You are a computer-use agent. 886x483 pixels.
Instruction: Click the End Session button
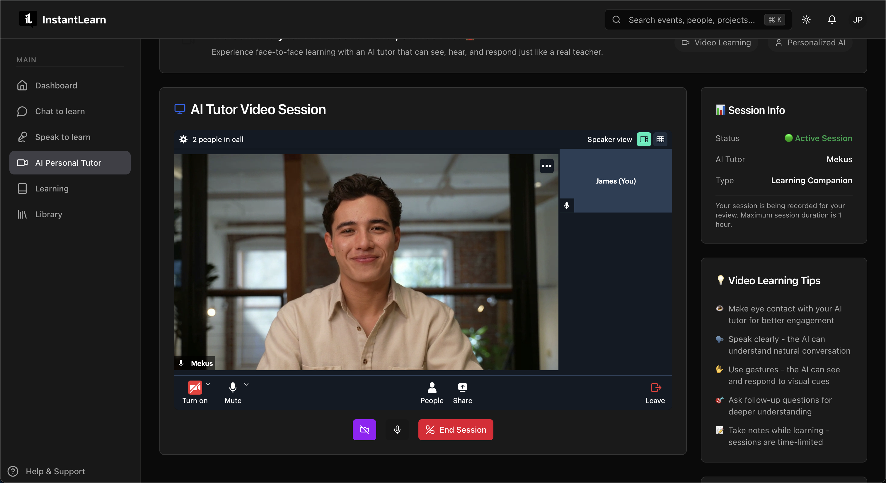click(455, 429)
